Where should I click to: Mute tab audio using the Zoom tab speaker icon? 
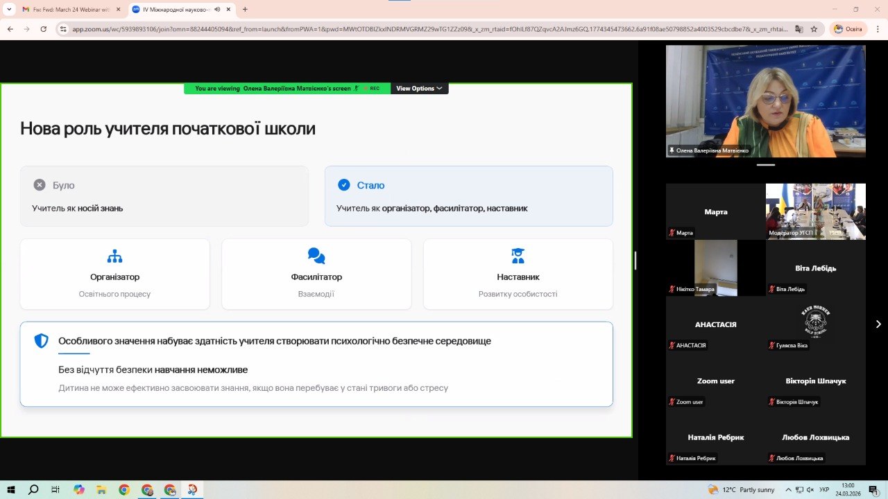pyautogui.click(x=217, y=10)
